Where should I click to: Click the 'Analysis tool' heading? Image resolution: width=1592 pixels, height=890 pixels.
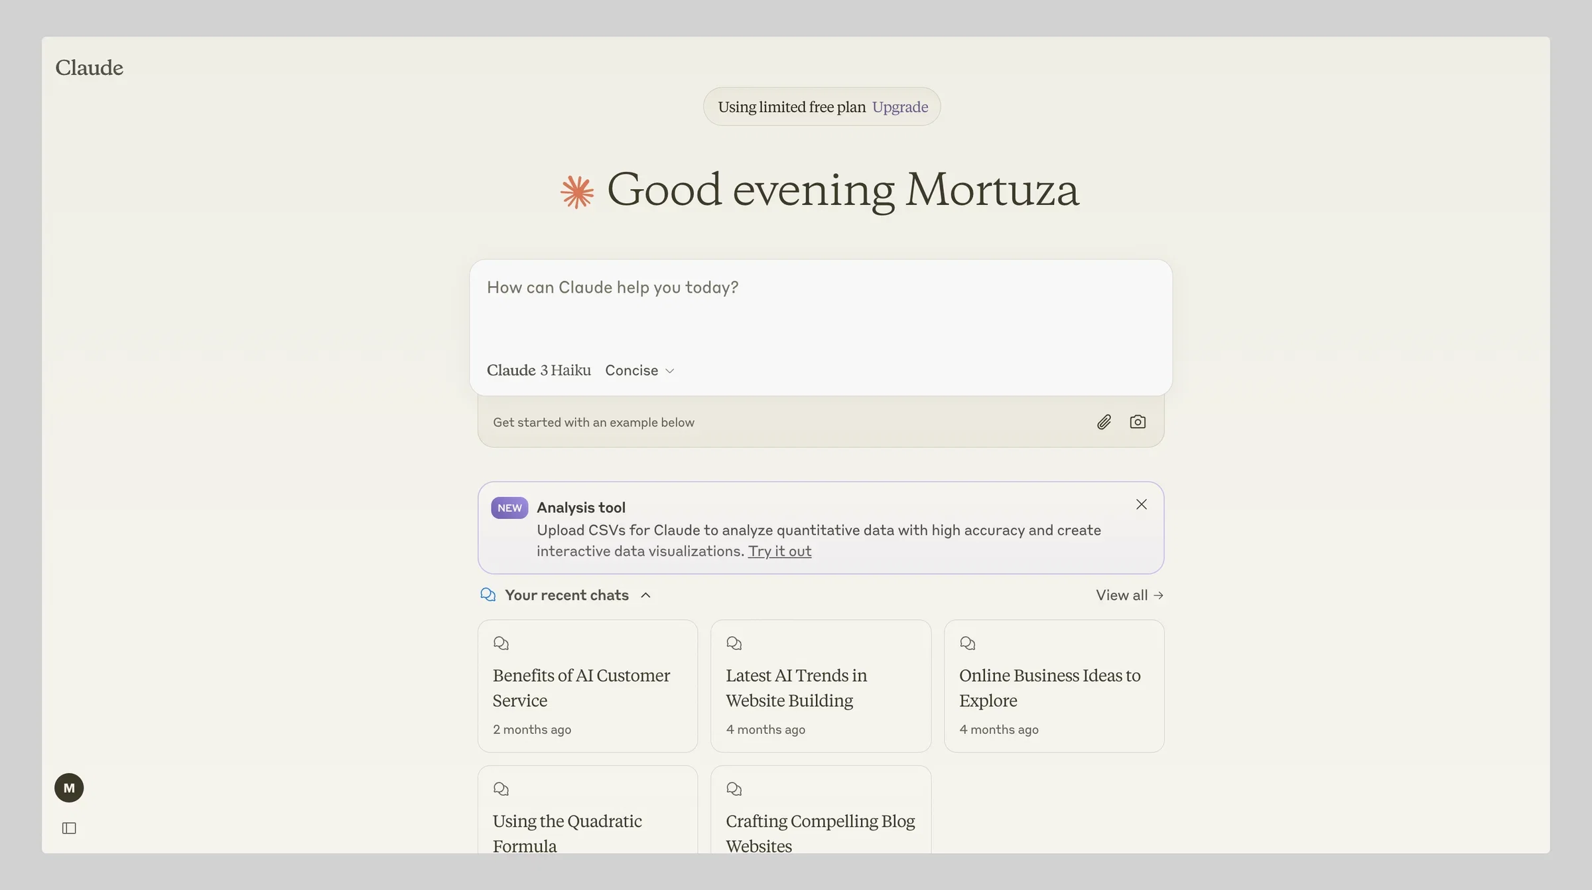(x=581, y=508)
